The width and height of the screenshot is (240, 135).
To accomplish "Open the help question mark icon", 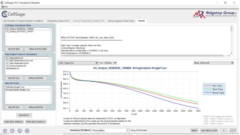I will coord(12,131).
